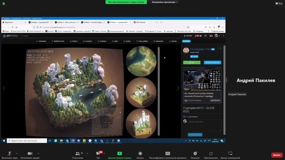Click the ArtStation Upload button
285x160 pixels.
click(188, 36)
